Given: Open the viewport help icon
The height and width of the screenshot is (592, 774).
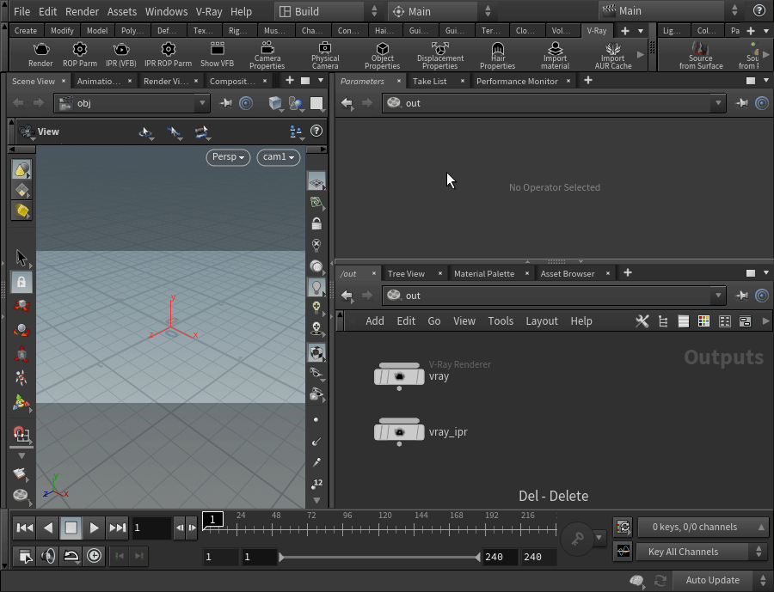Looking at the screenshot, I should pyautogui.click(x=316, y=131).
